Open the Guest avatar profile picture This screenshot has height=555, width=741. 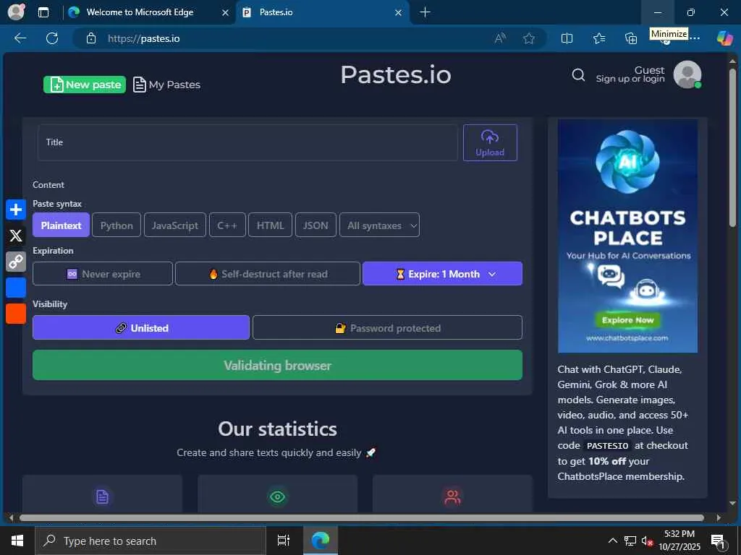pos(687,74)
